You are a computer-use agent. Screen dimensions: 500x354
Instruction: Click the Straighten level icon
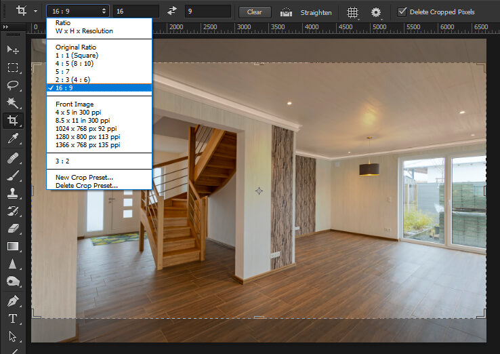pyautogui.click(x=287, y=12)
